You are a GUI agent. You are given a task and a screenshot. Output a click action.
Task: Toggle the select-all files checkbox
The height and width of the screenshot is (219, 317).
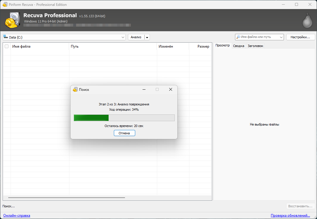point(6,46)
